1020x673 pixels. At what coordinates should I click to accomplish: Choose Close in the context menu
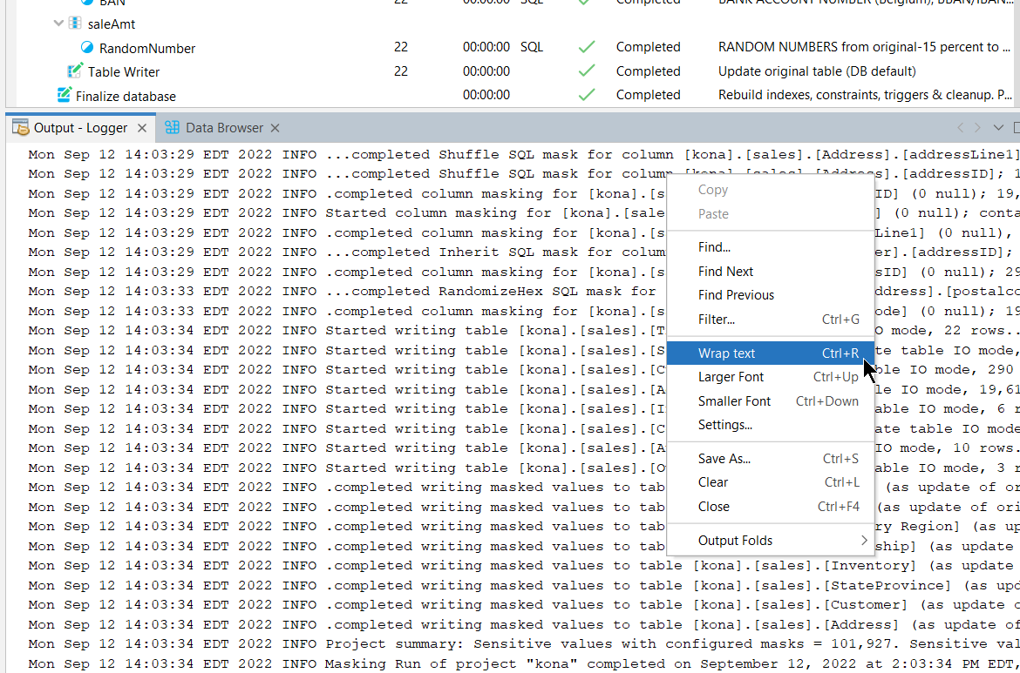(771, 506)
